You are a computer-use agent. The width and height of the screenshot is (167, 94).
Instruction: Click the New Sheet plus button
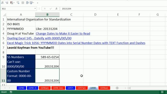coord(117,88)
